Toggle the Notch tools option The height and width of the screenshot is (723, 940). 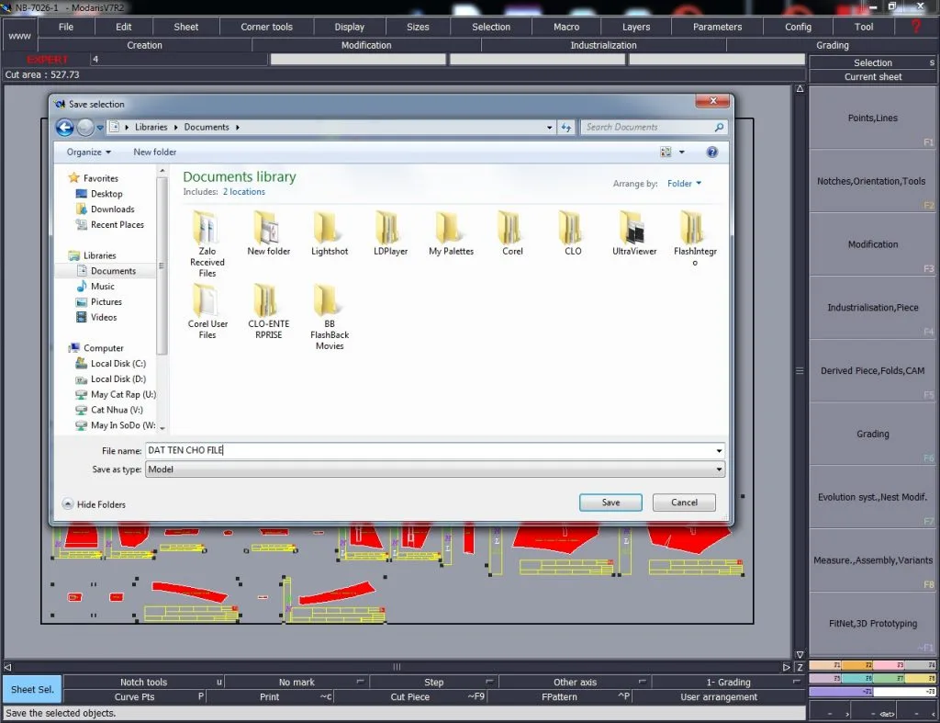pos(144,683)
